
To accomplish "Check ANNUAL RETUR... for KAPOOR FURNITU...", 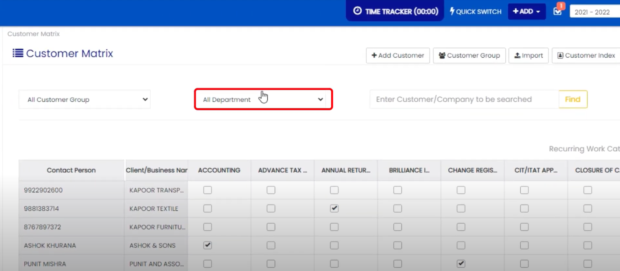I will coord(334,227).
